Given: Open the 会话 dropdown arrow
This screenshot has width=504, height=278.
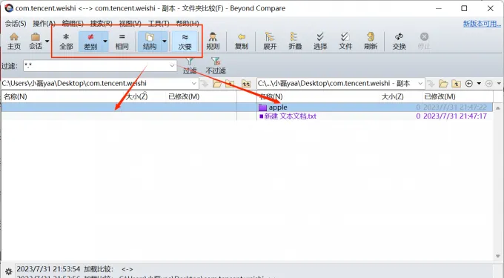Looking at the screenshot, I should click(x=47, y=41).
